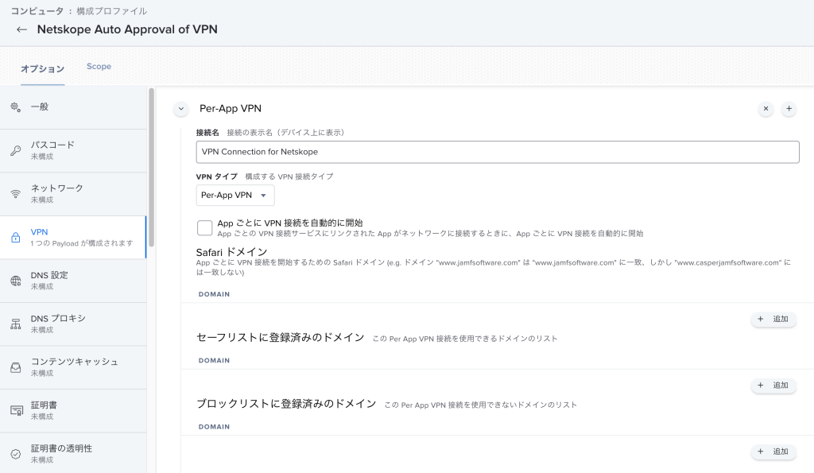Click the Netskope Auto Approval of VPN title

tap(127, 29)
